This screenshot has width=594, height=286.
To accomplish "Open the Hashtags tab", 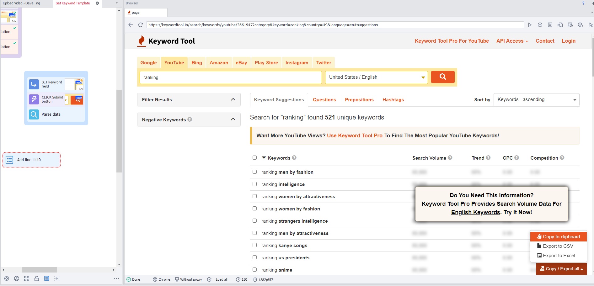I will click(x=393, y=100).
